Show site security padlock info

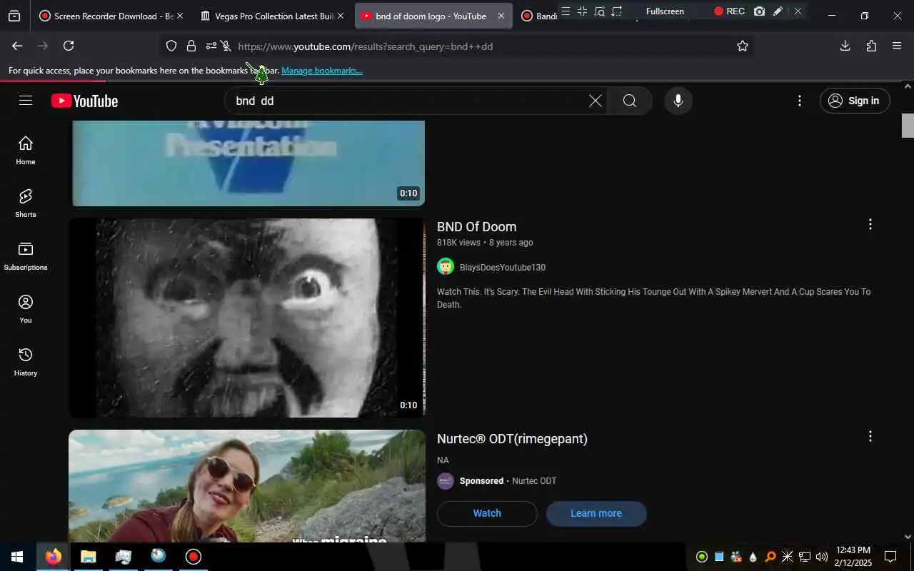[x=191, y=46]
